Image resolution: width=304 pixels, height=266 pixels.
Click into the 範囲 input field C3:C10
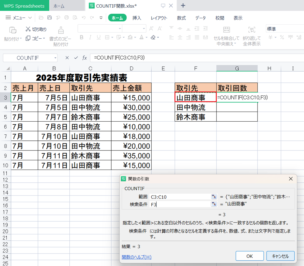(x=180, y=197)
